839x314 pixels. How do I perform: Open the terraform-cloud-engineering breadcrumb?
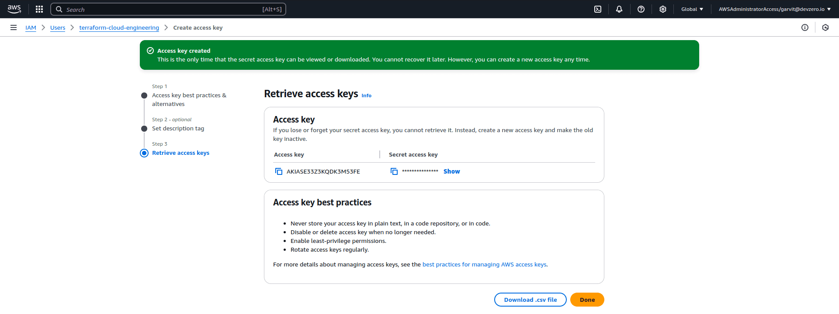(x=119, y=27)
